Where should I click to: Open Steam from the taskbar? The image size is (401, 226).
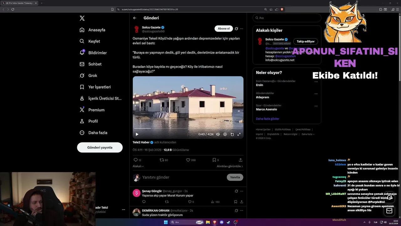pos(228,222)
